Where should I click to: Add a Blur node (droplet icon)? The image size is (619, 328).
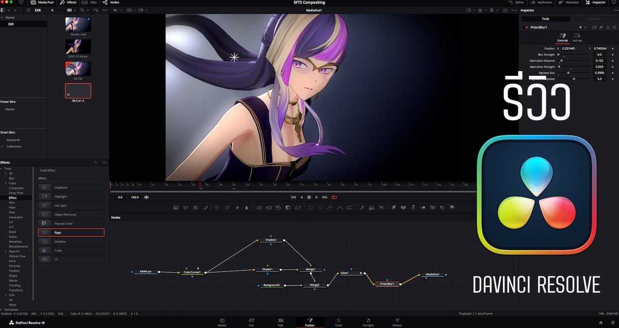tap(247, 207)
